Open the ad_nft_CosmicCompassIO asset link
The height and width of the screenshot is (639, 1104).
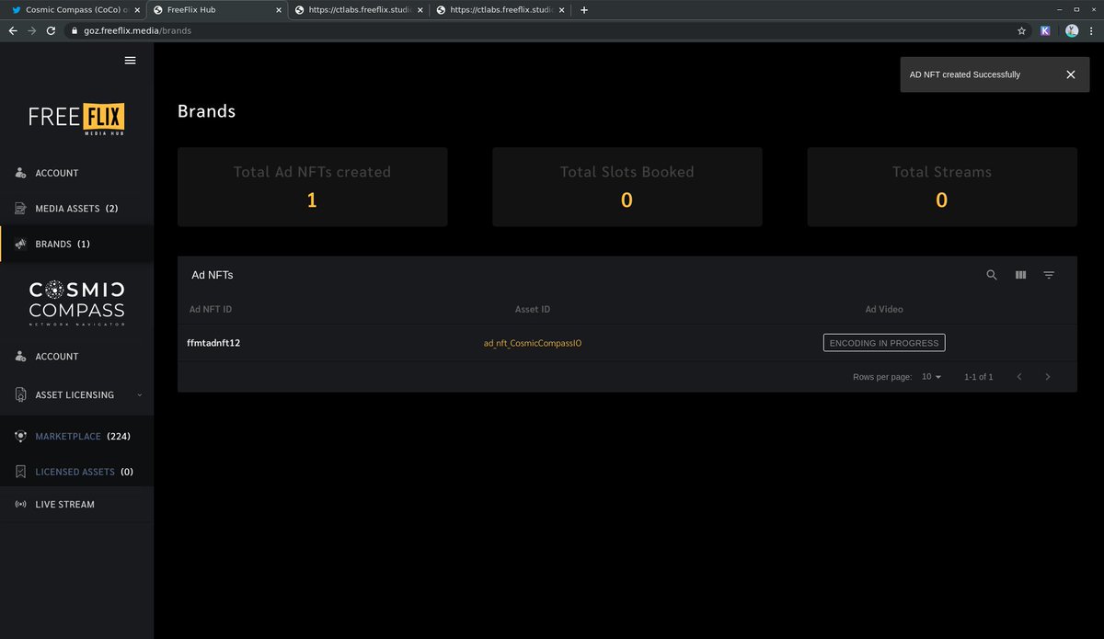click(x=533, y=343)
